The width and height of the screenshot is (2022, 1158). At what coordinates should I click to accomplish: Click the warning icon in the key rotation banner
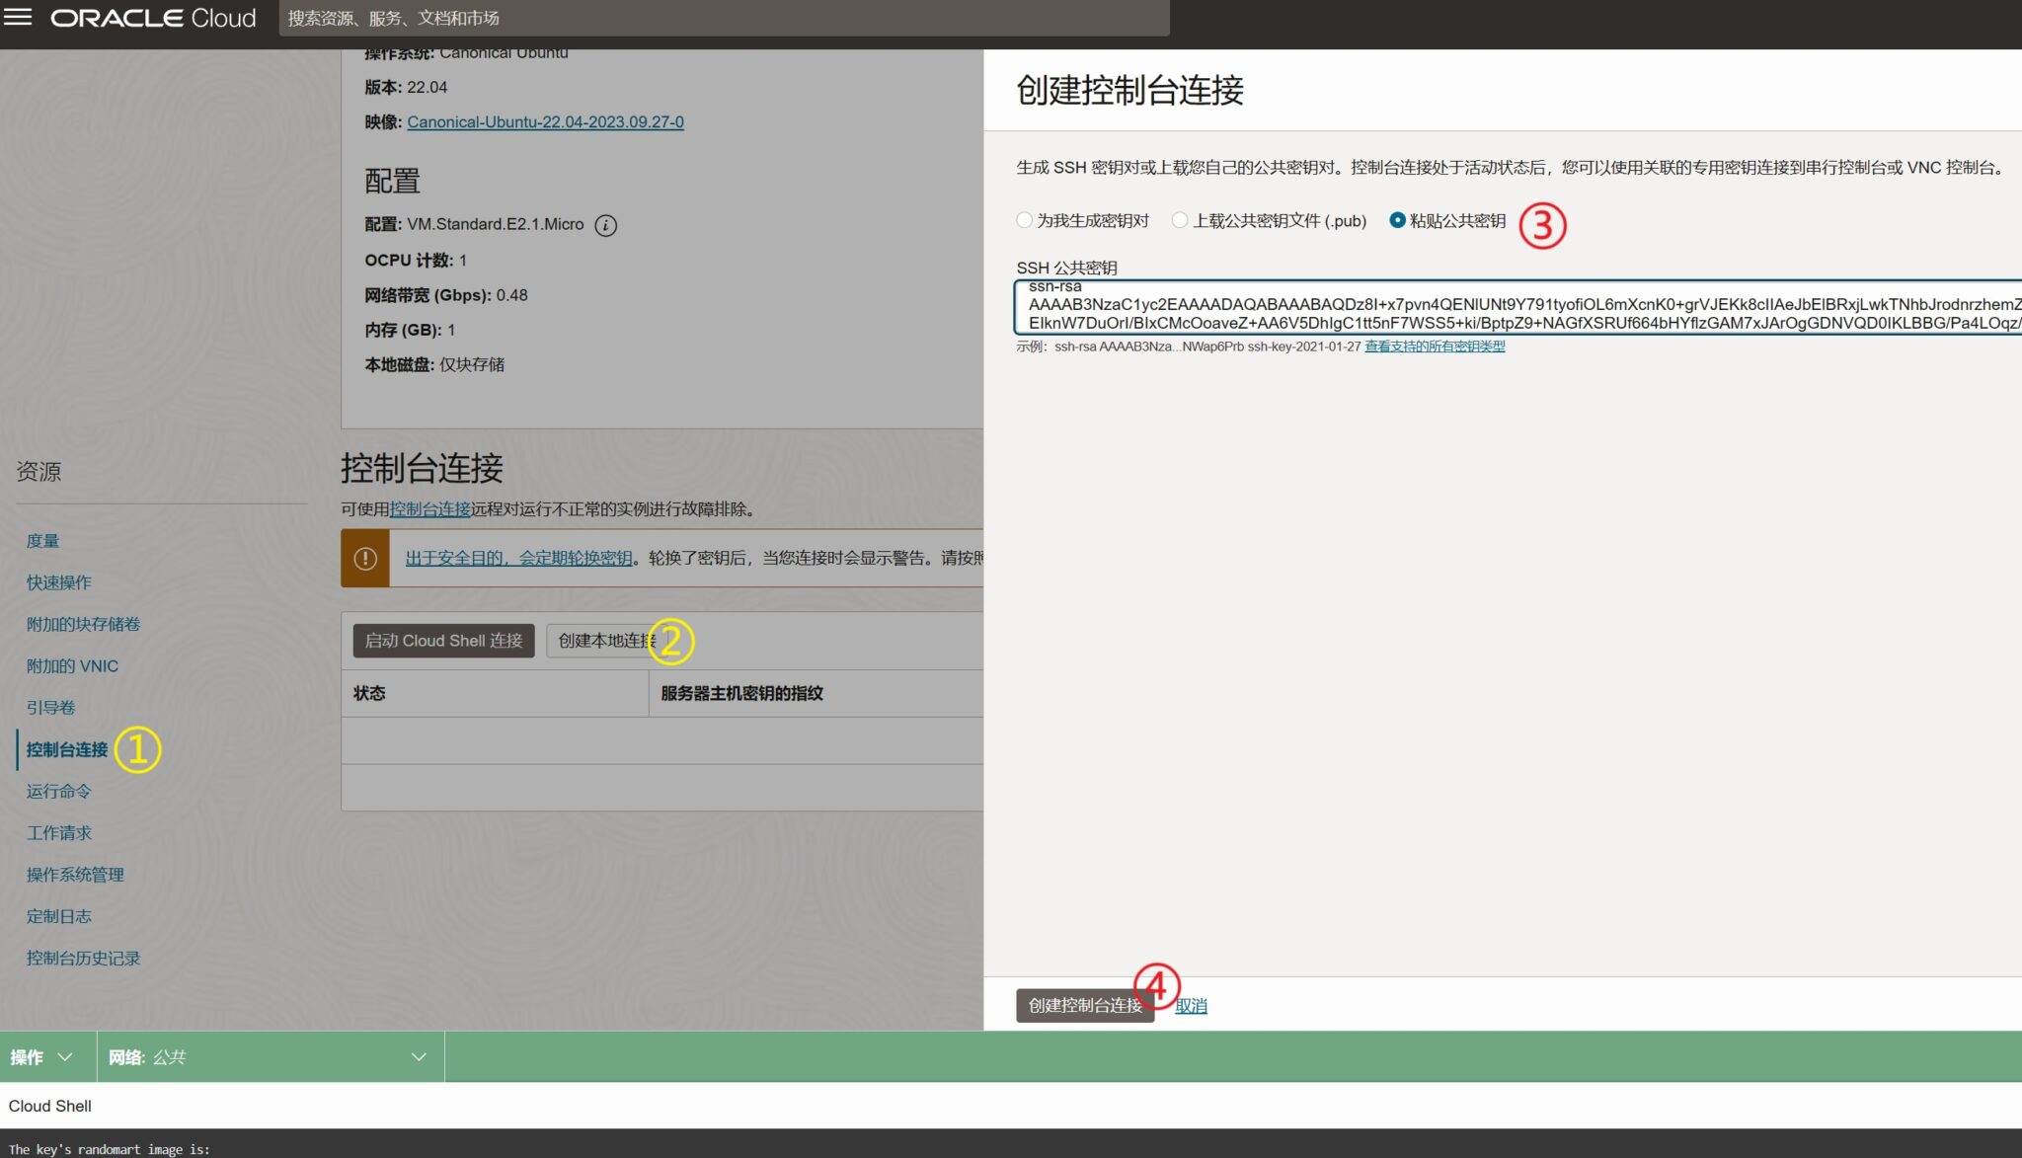pyautogui.click(x=365, y=558)
